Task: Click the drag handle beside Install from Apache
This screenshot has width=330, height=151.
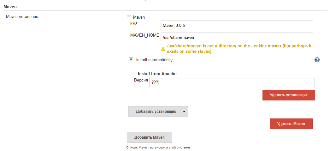Action: (133, 74)
